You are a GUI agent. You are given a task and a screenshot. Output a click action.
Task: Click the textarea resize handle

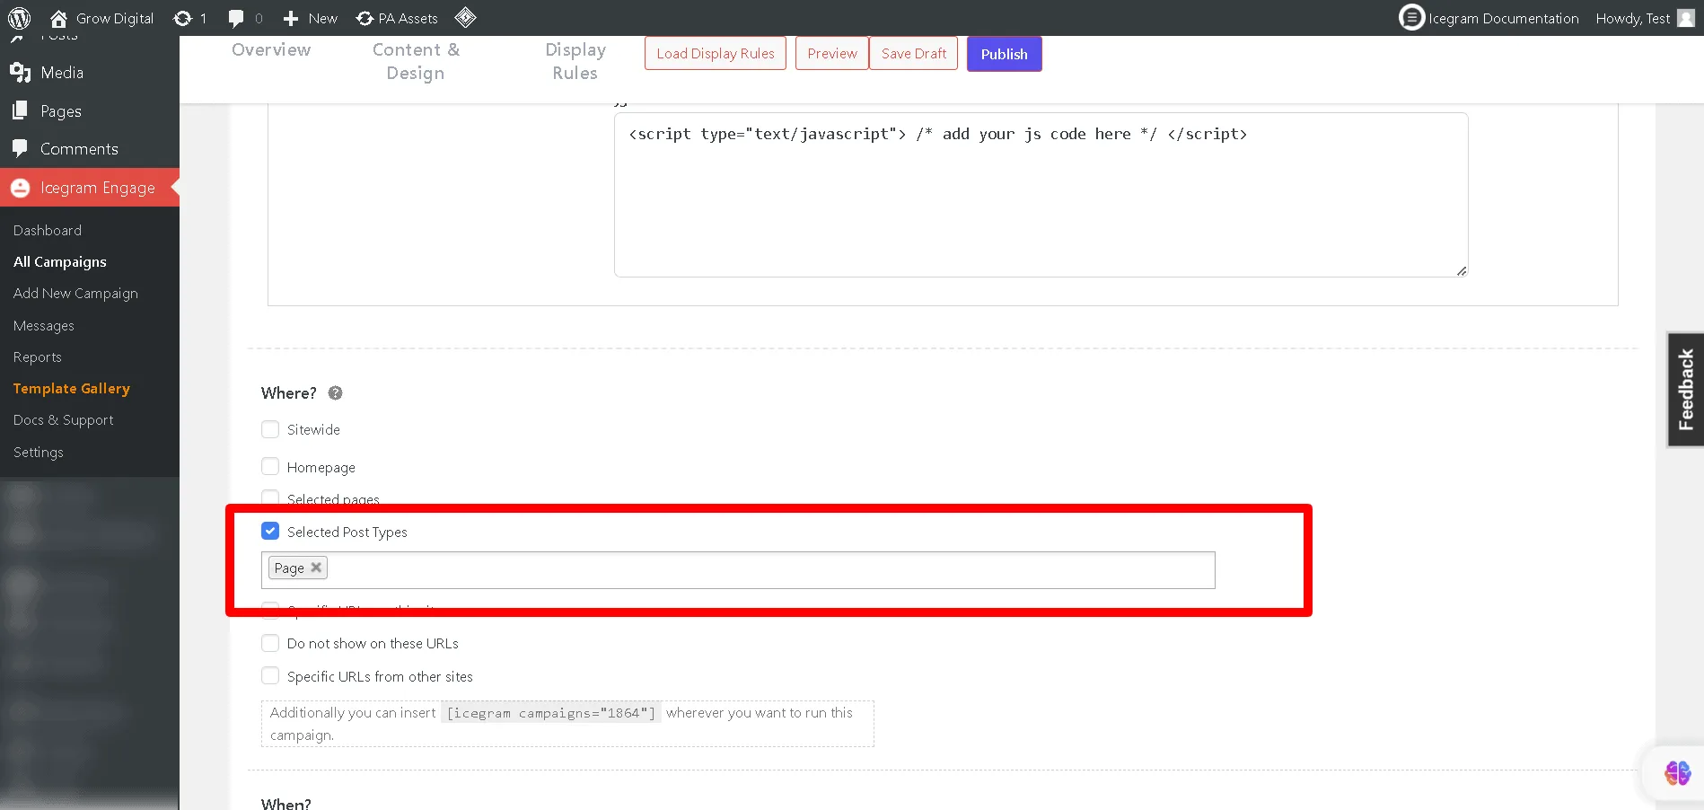click(x=1462, y=270)
